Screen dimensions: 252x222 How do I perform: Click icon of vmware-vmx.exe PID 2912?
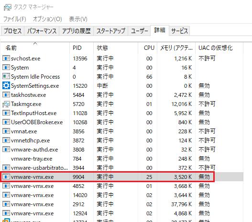[6, 204]
